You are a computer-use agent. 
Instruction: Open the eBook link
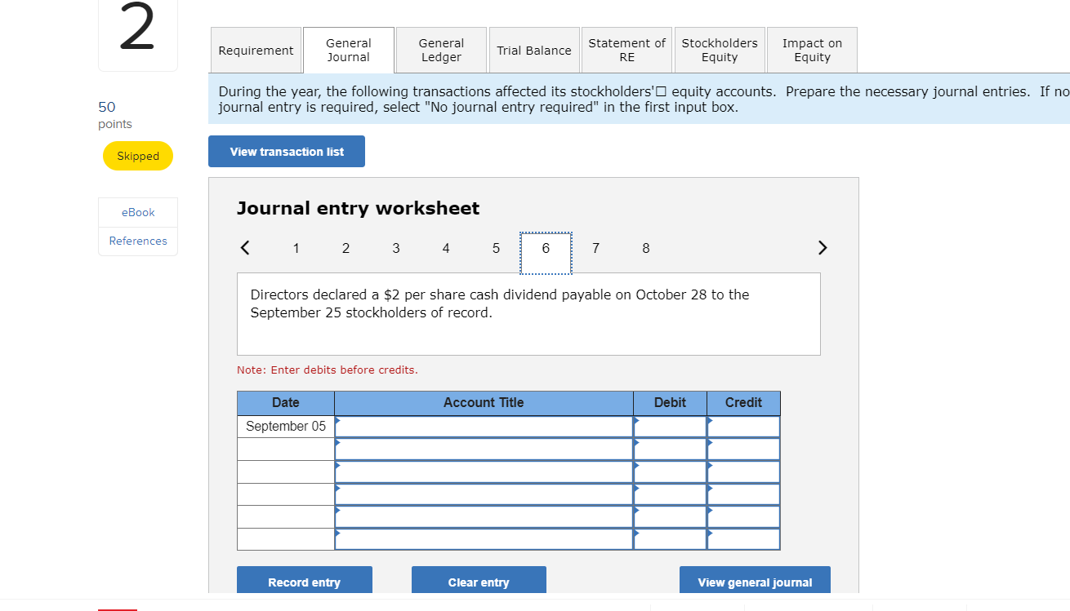tap(137, 211)
